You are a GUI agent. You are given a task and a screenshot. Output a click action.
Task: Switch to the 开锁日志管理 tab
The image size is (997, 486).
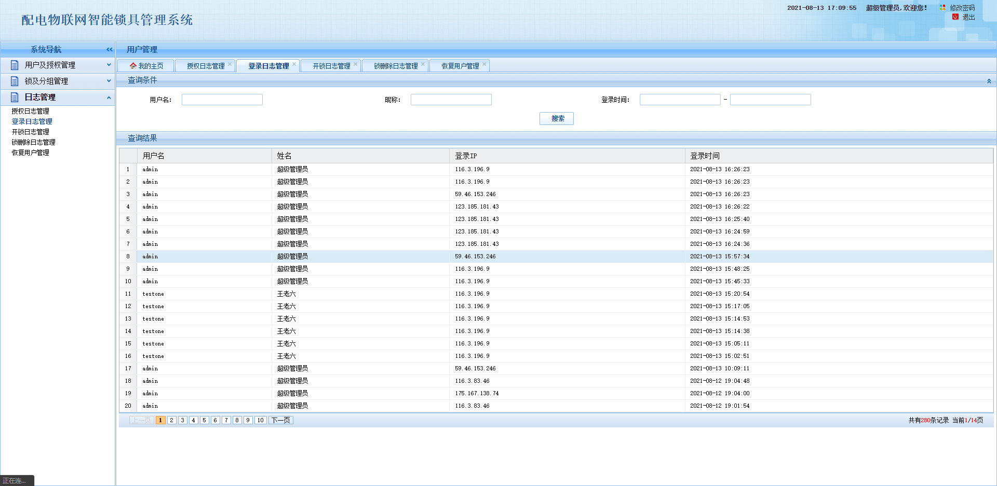point(331,66)
